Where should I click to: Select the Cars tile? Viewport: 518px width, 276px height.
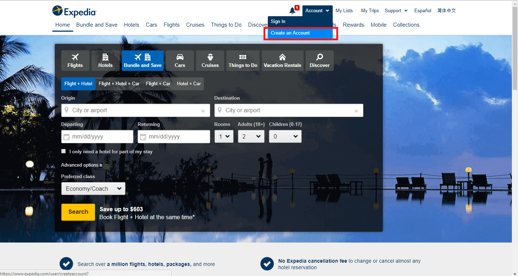[180, 60]
